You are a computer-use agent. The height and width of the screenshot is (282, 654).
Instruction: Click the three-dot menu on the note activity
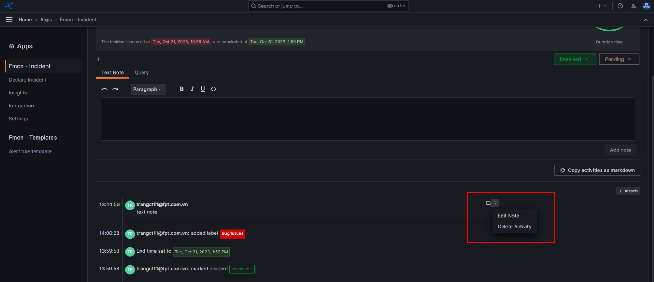pyautogui.click(x=495, y=203)
